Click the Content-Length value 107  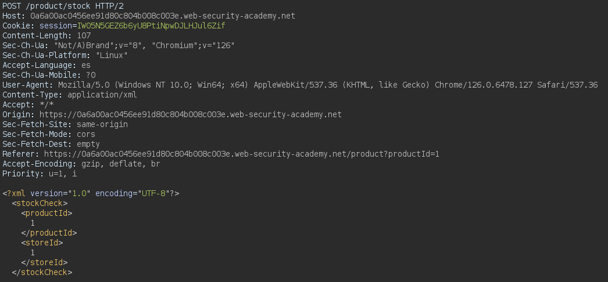pyautogui.click(x=84, y=35)
